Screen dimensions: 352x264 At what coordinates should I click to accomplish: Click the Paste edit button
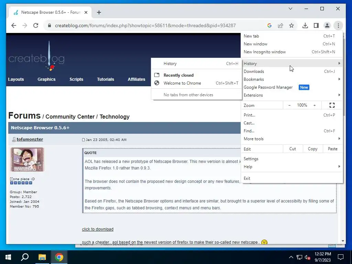click(x=332, y=149)
